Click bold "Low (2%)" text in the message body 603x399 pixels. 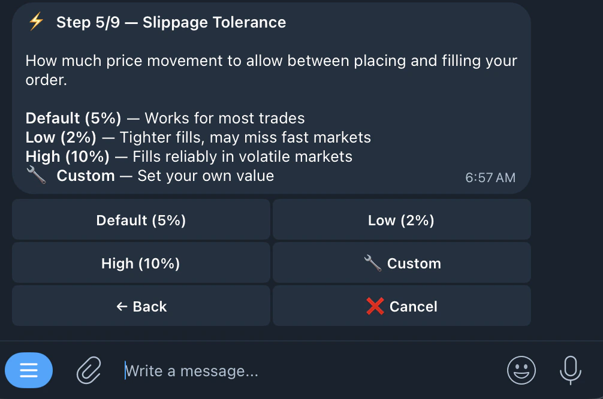coord(61,137)
